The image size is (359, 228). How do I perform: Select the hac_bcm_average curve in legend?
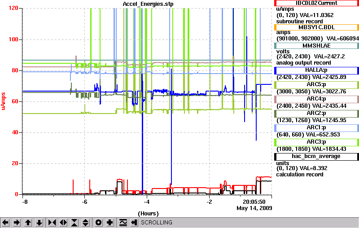(x=316, y=156)
